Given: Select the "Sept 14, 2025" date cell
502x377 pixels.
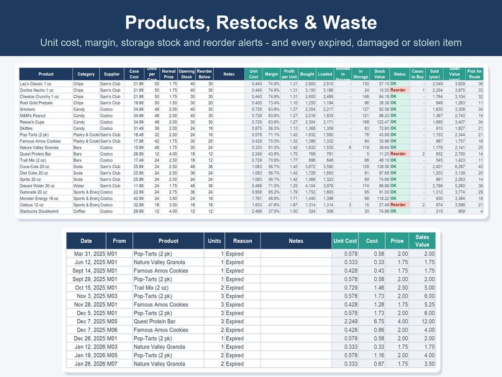Looking at the screenshot, I should [x=86, y=271].
